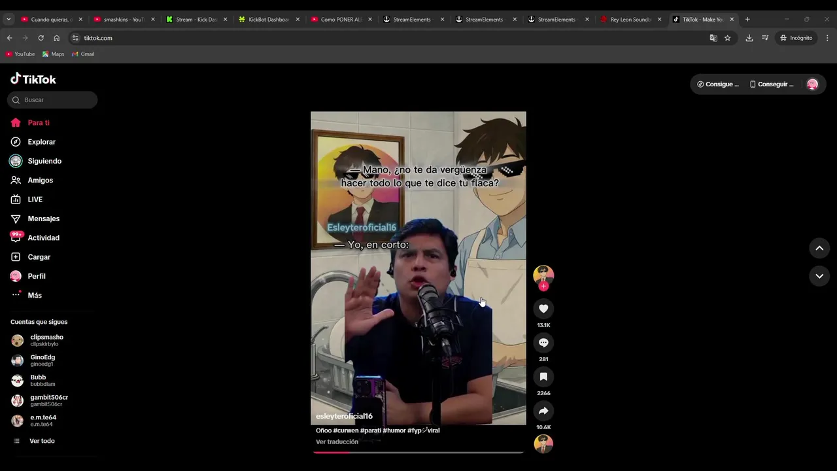Click the Incógnito indicator

point(796,38)
